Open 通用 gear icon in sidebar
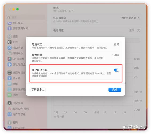 (10, 36)
